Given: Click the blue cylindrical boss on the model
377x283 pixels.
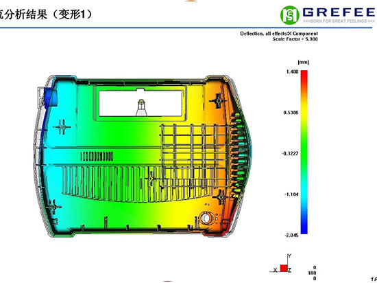Looking at the screenshot, I should (x=51, y=97).
